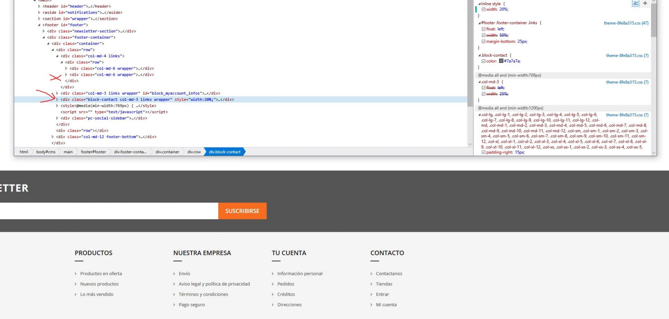Open Aviso legal y política de privacidad
The width and height of the screenshot is (669, 319).
(x=214, y=284)
